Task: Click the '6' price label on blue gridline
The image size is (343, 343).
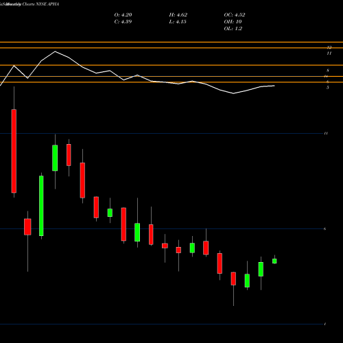Action: tap(324, 228)
